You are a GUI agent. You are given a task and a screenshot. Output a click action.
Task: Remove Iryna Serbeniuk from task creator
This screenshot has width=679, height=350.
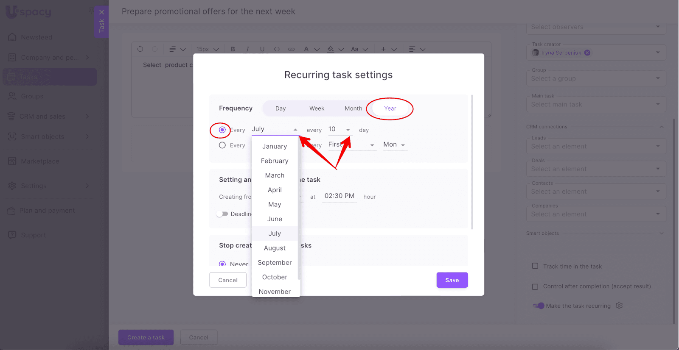click(587, 53)
